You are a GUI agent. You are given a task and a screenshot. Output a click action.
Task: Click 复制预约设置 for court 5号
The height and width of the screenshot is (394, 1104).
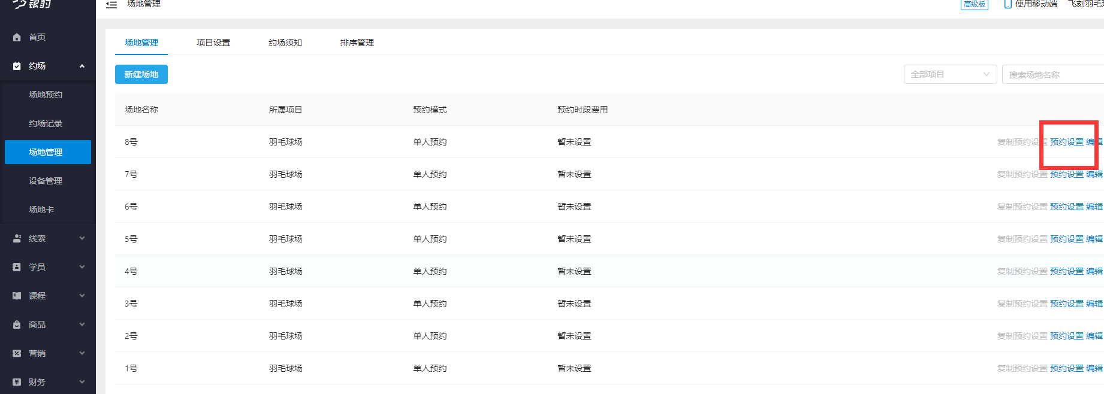1022,239
